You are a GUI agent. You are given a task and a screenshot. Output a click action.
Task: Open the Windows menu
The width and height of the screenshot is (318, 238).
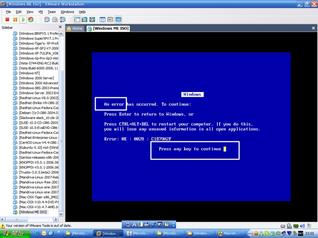[x=67, y=12]
